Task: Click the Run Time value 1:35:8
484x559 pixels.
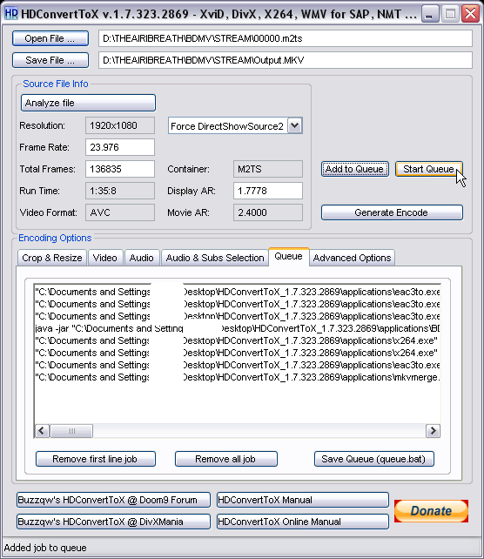Action: pyautogui.click(x=120, y=191)
